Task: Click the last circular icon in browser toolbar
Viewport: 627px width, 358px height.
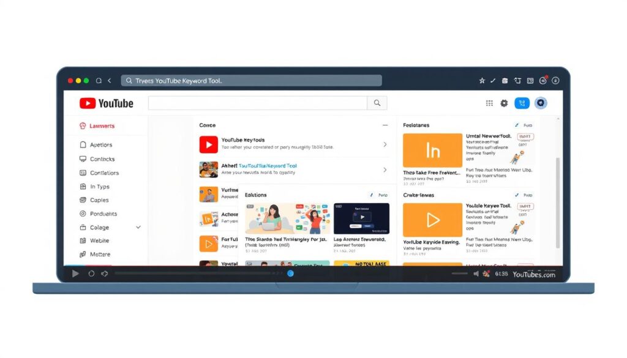Action: click(555, 81)
